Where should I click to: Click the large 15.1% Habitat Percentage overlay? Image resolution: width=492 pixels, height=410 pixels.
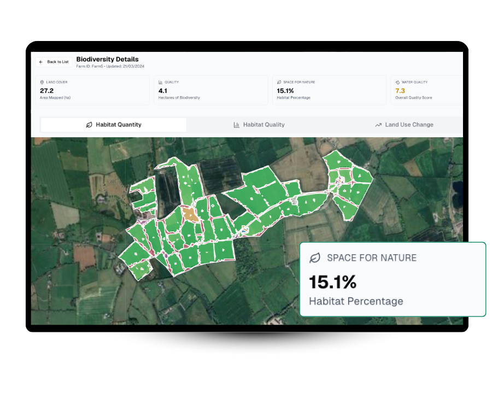point(393,279)
